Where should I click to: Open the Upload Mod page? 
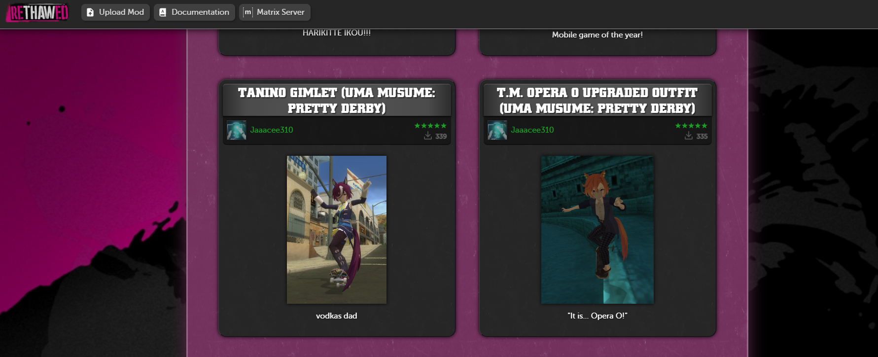tap(115, 12)
